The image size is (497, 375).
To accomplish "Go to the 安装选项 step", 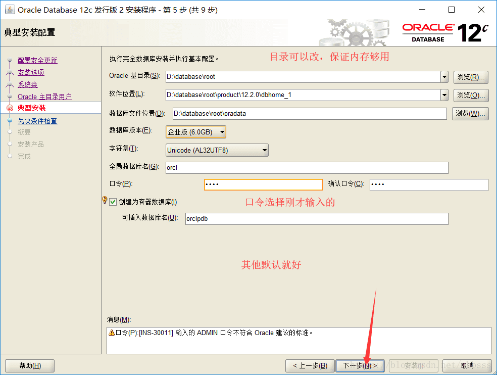I will 31,72.
